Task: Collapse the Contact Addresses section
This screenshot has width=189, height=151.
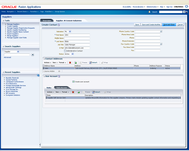Action: 44,59
